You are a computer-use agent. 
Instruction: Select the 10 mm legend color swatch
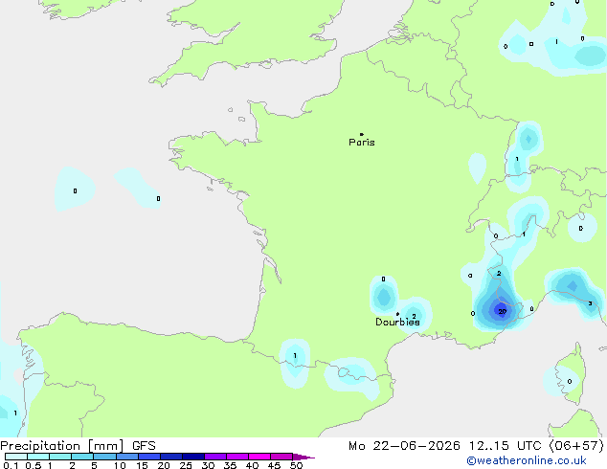(127, 457)
